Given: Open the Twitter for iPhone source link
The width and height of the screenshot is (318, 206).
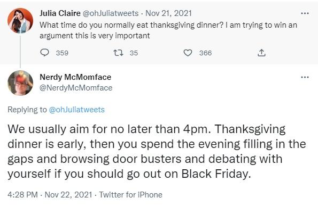Looking at the screenshot, I should (x=131, y=195).
